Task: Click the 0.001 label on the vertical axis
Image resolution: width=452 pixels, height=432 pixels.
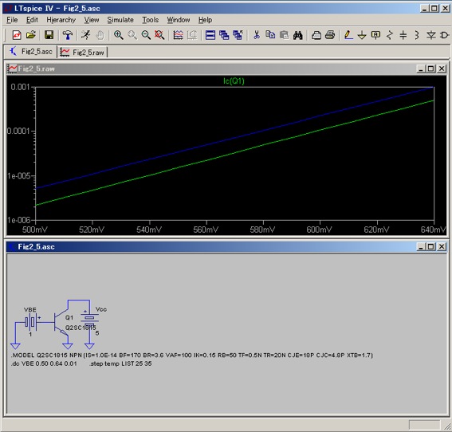Action: click(20, 87)
